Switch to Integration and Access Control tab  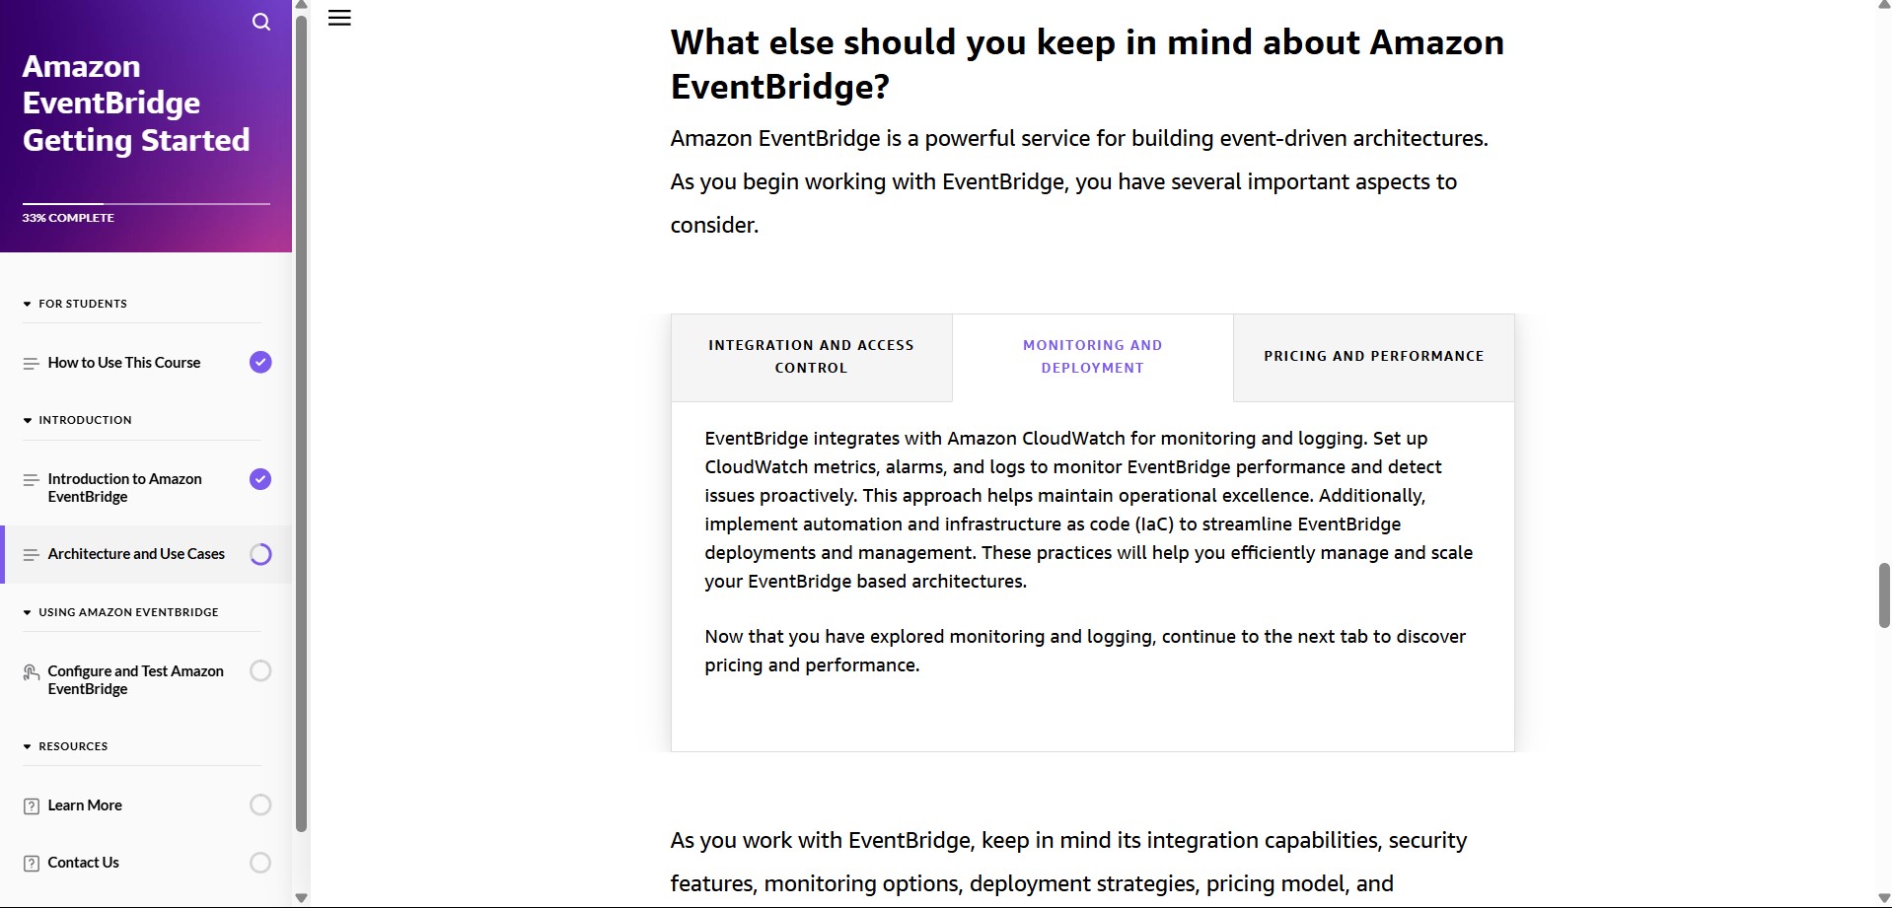(x=811, y=357)
